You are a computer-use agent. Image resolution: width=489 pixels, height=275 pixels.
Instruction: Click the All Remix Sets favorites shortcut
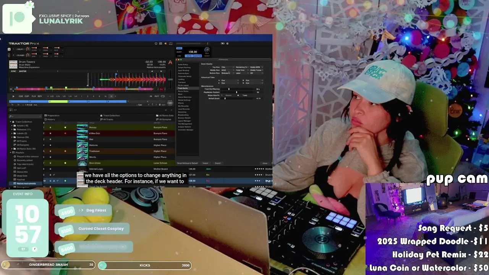point(165,115)
